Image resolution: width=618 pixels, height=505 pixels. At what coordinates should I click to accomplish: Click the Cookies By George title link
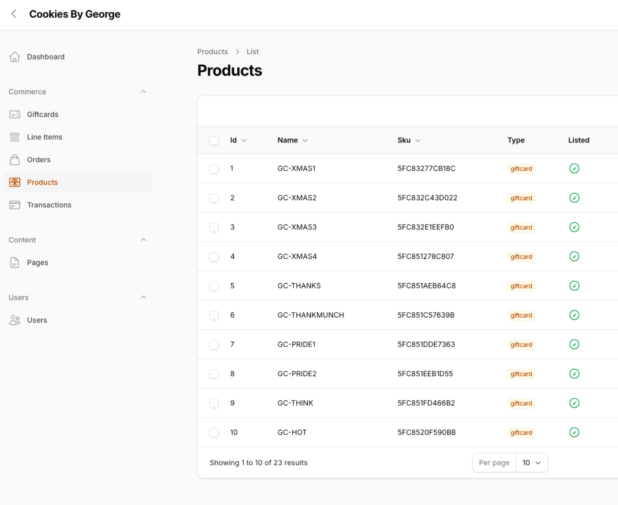point(75,14)
